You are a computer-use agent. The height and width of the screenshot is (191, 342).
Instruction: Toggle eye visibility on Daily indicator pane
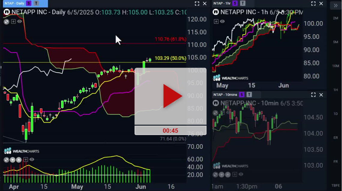pyautogui.click(x=32, y=159)
